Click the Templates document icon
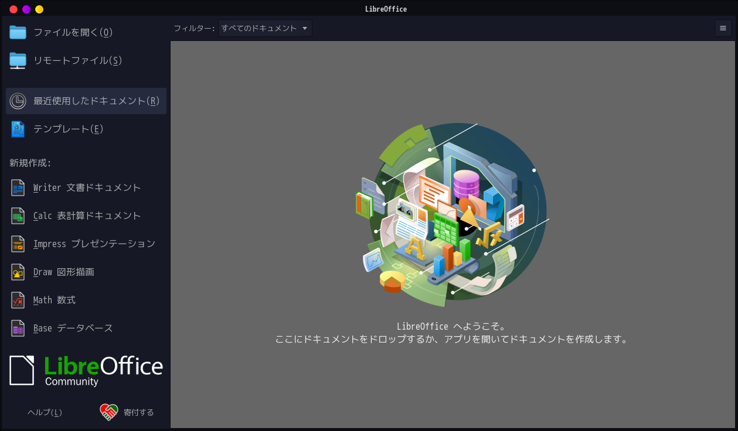Screen dimensions: 738x431 (x=18, y=129)
